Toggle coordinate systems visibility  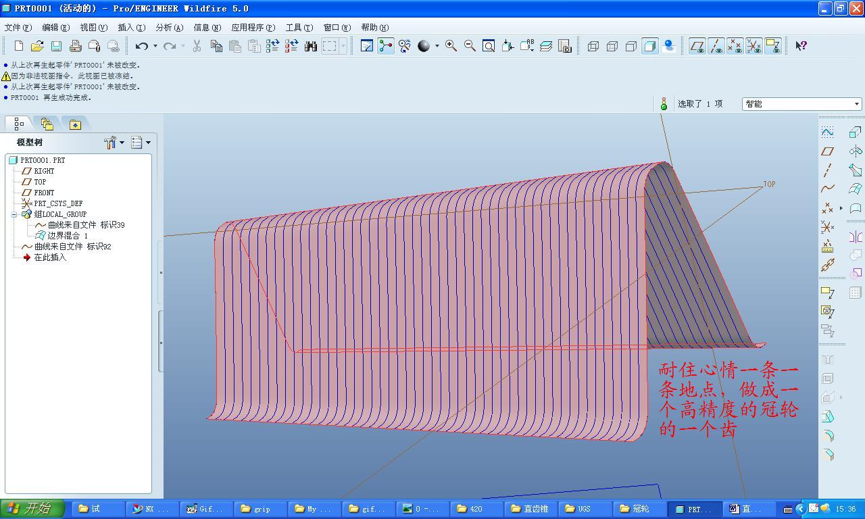click(x=754, y=46)
